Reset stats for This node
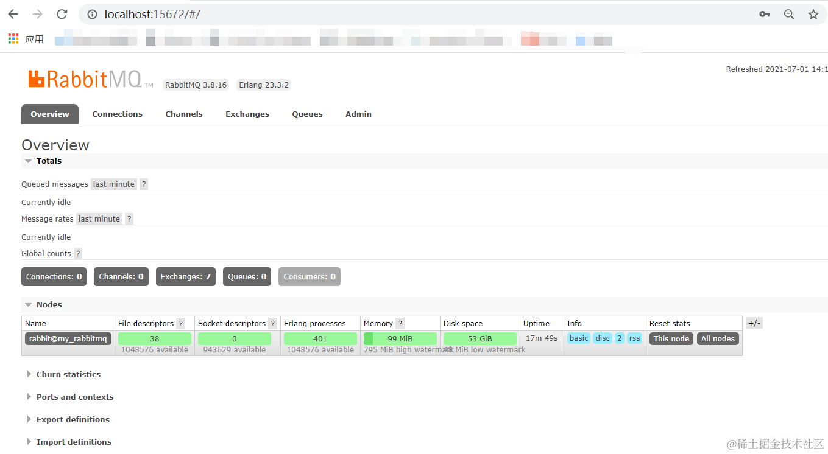The width and height of the screenshot is (828, 454). [671, 338]
